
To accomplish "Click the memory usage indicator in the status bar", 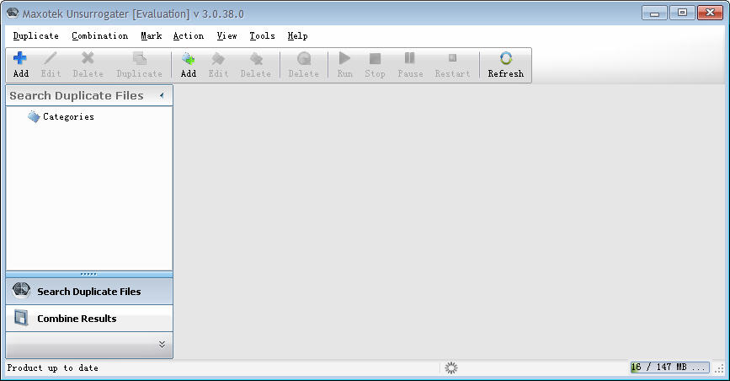I will (669, 368).
